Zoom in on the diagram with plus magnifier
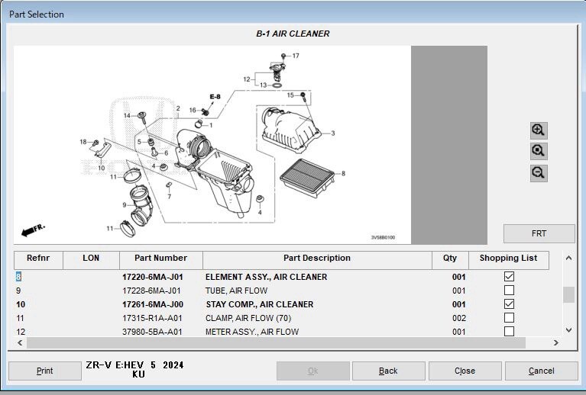This screenshot has width=586, height=395. coord(539,130)
